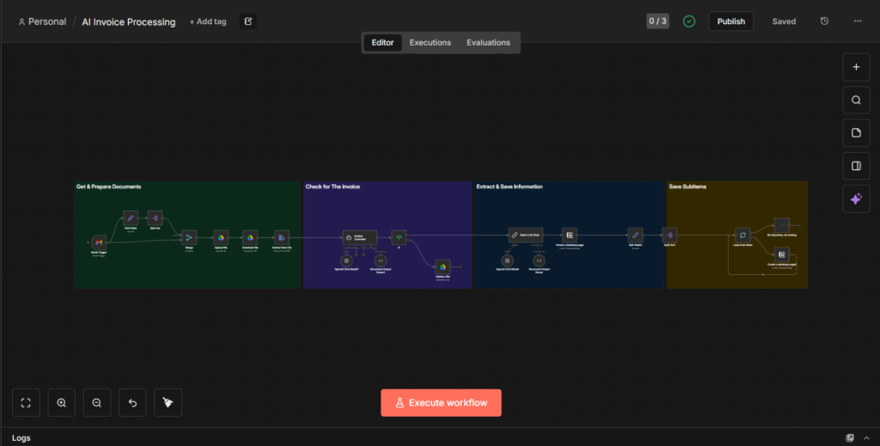Open the Personal project breadcrumb

[42, 21]
